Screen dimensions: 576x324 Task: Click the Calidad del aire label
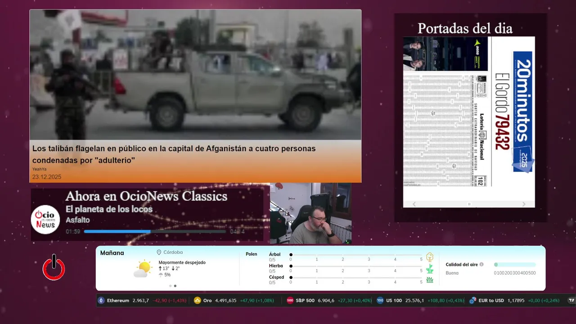click(x=462, y=265)
